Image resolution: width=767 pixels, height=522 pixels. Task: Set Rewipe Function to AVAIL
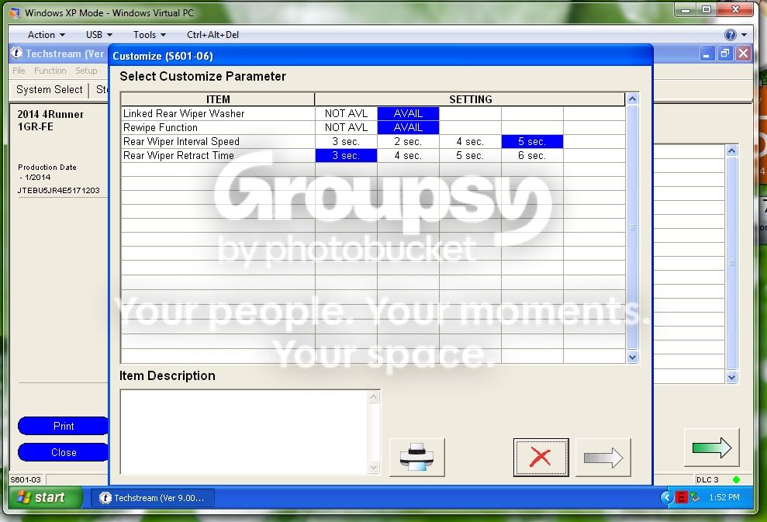click(408, 128)
